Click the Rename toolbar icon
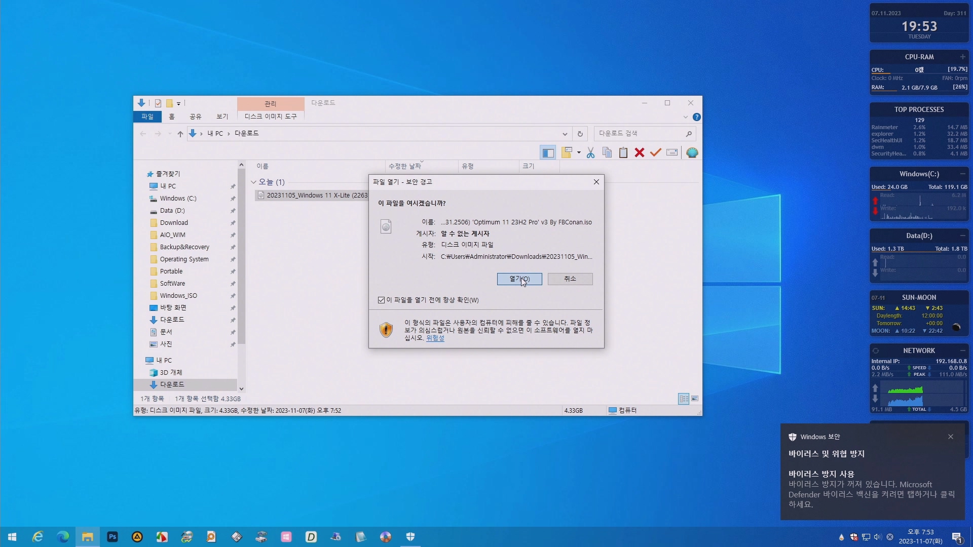The height and width of the screenshot is (547, 973). click(672, 153)
